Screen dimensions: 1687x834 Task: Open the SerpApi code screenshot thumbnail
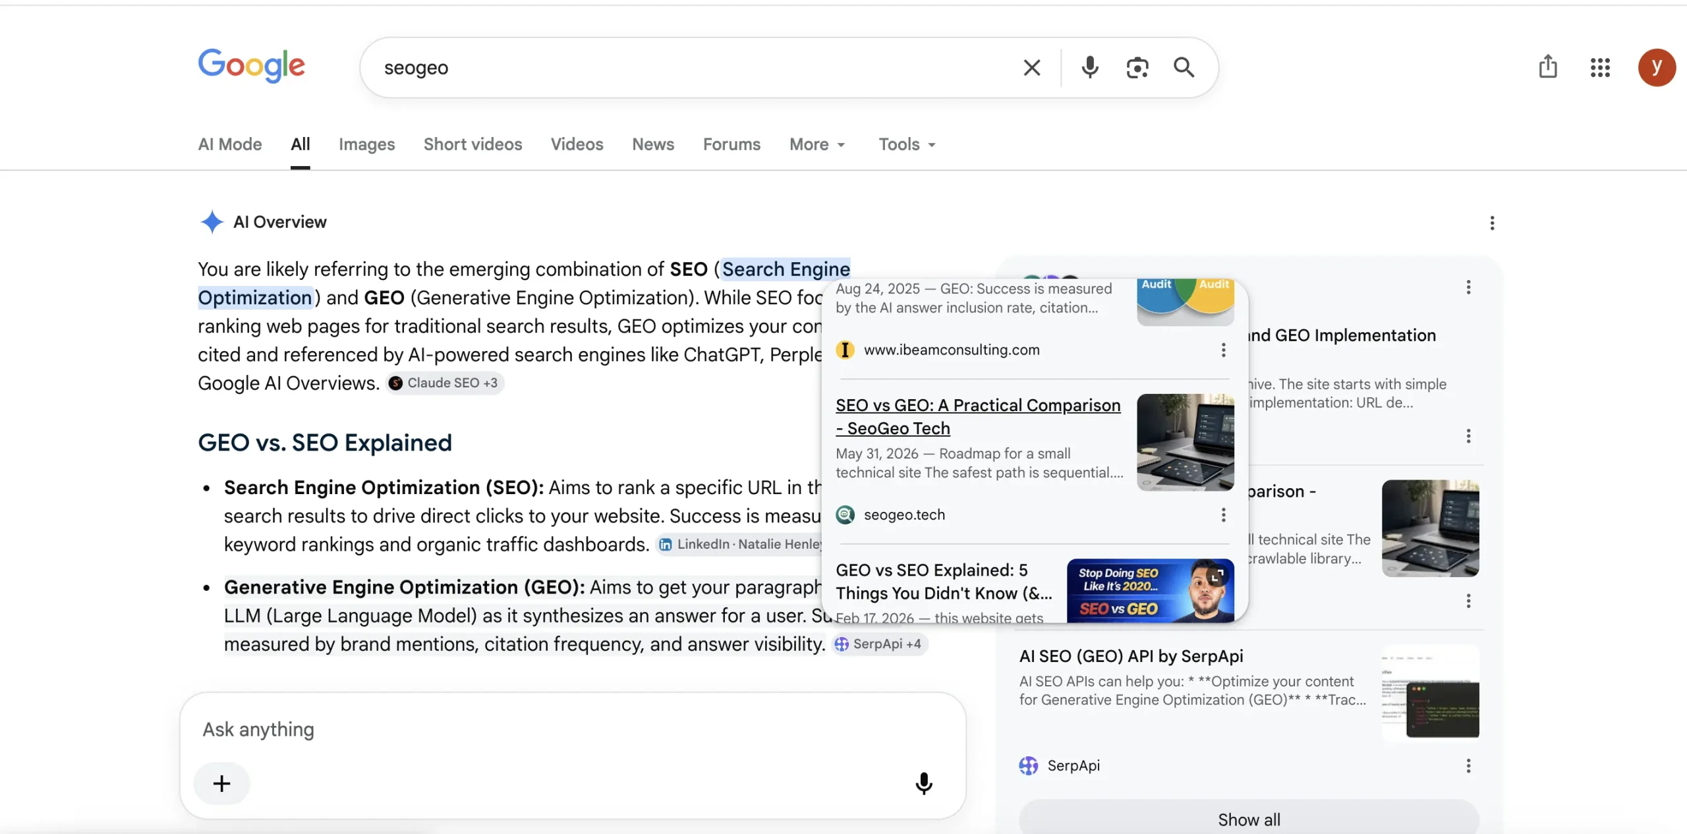(x=1430, y=694)
